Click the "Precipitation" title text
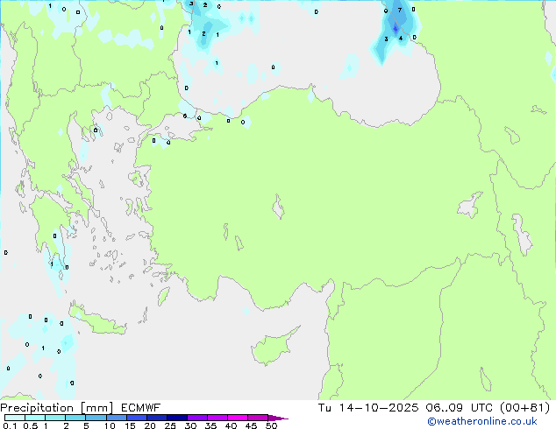This screenshot has width=556, height=429. (x=37, y=408)
